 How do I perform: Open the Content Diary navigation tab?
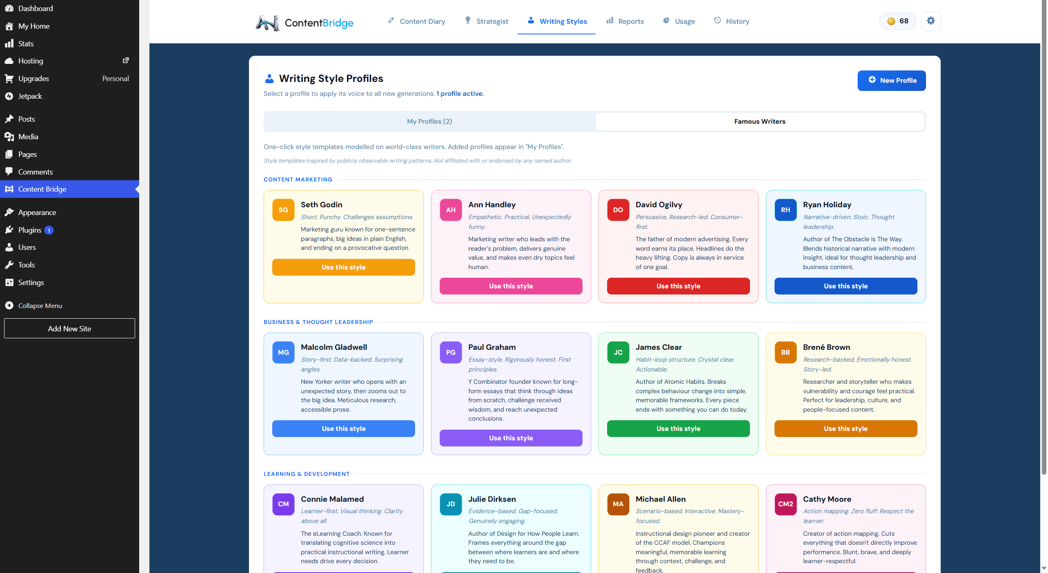(417, 21)
